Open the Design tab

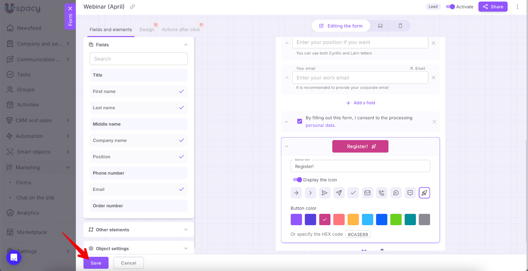[147, 30]
